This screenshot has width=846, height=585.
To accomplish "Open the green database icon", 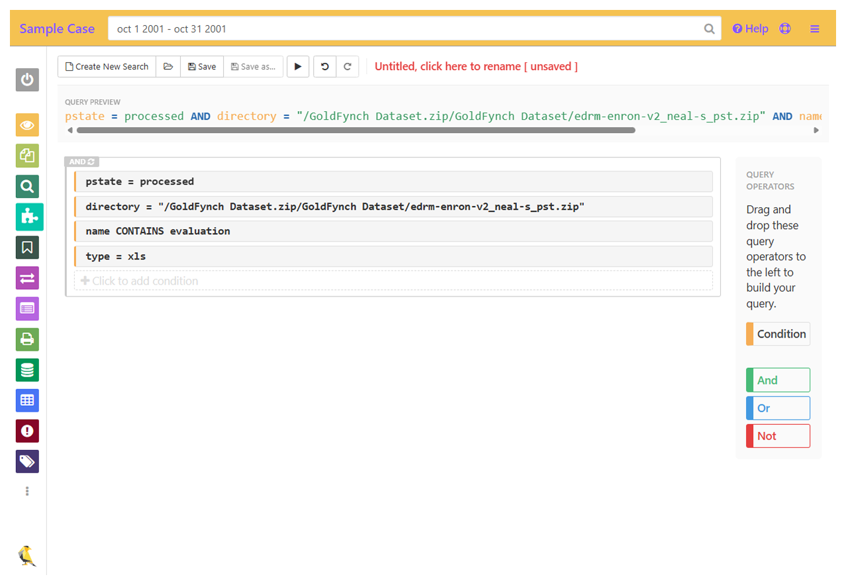I will pos(27,370).
